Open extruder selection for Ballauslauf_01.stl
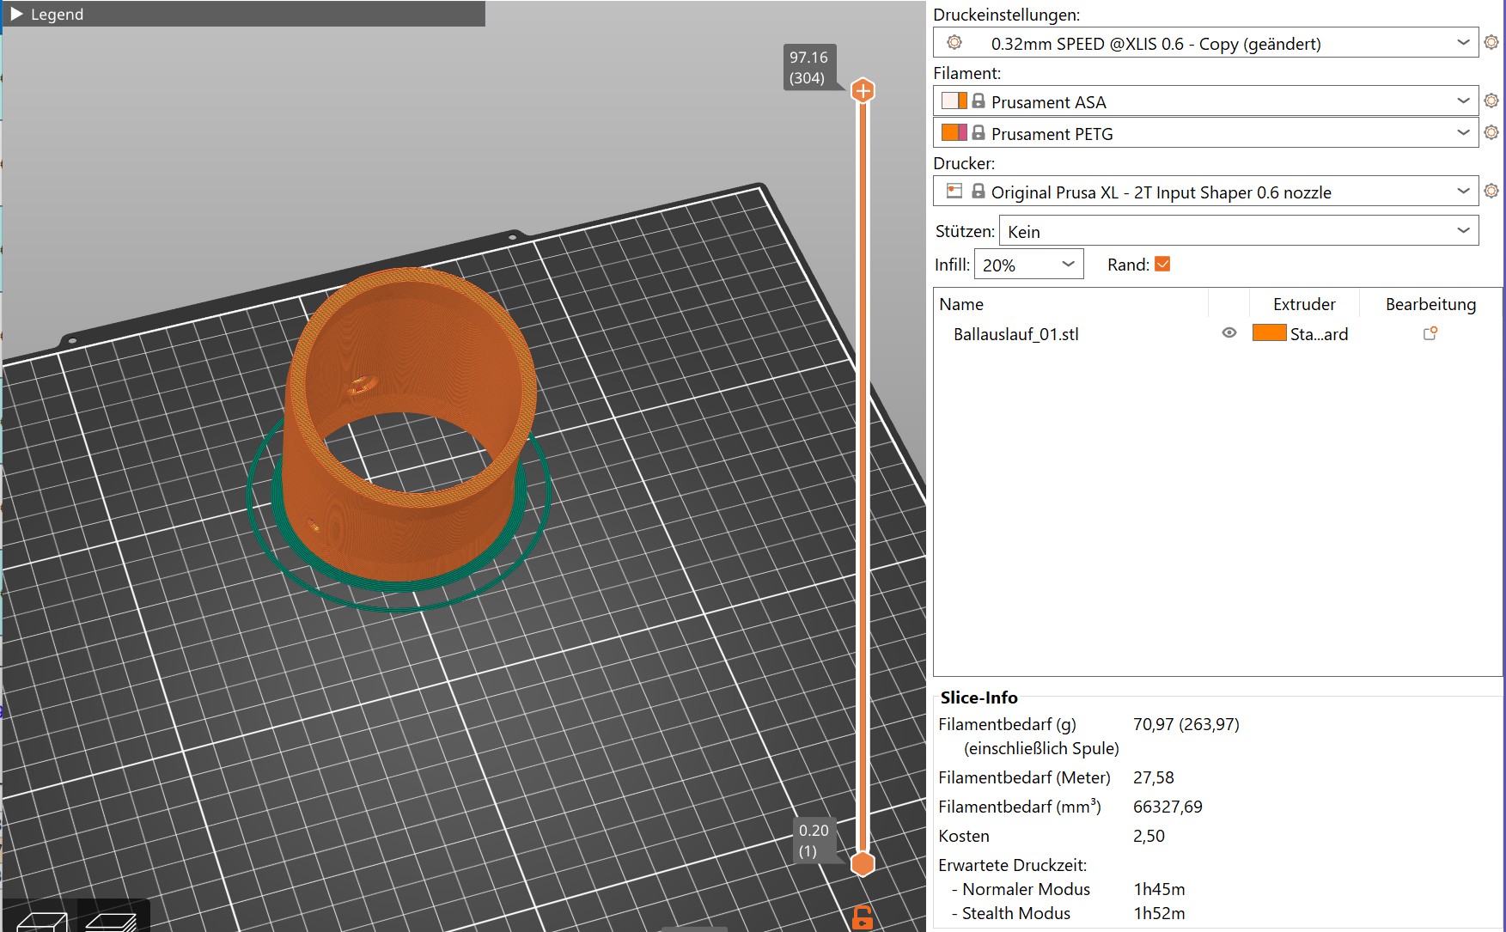The height and width of the screenshot is (932, 1506). [x=1303, y=334]
